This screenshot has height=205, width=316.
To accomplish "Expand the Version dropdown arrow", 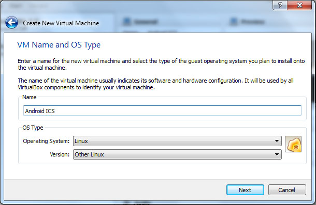I will coord(277,154).
